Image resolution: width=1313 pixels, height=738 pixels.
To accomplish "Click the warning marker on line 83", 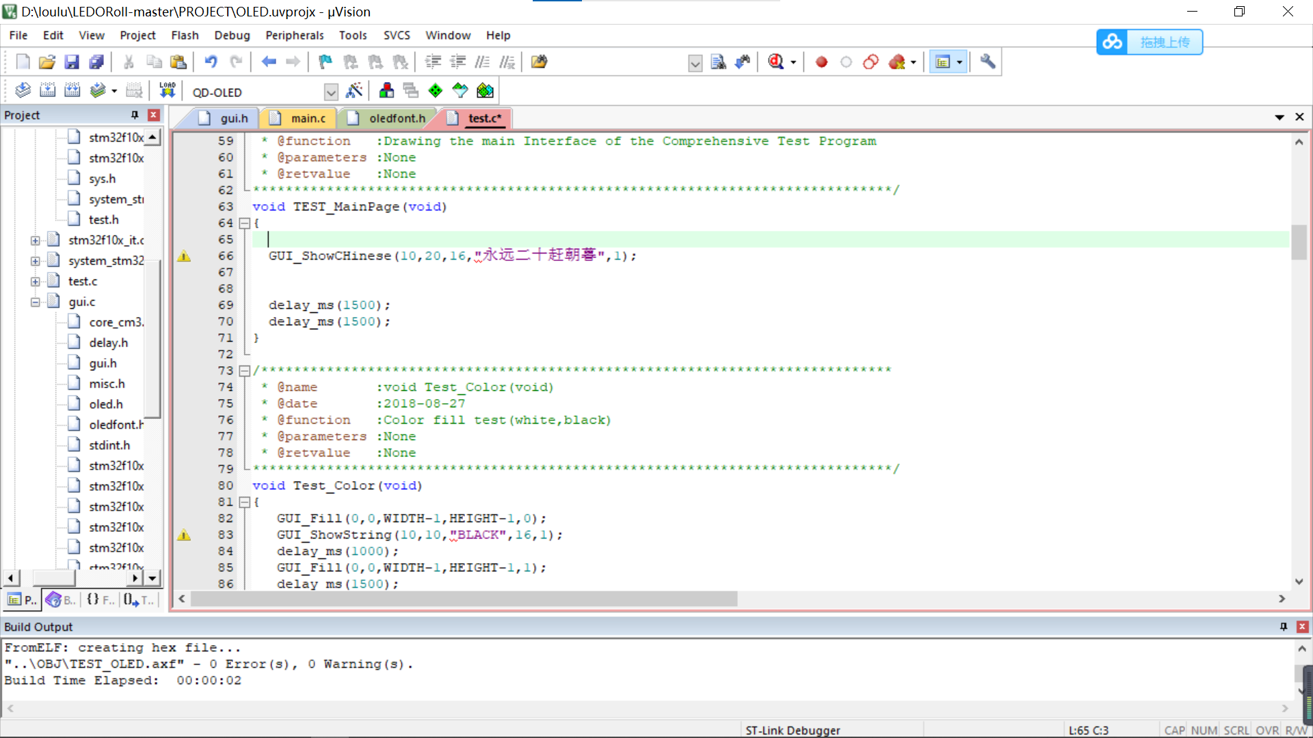I will [x=184, y=535].
